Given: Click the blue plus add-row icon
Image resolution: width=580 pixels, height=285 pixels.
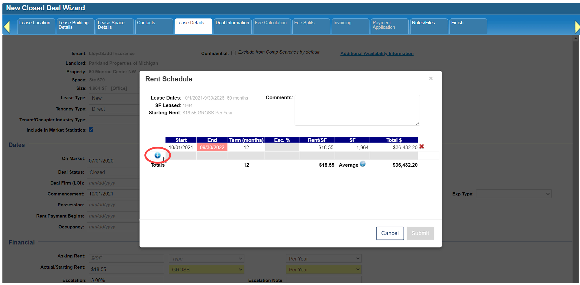Looking at the screenshot, I should [157, 156].
